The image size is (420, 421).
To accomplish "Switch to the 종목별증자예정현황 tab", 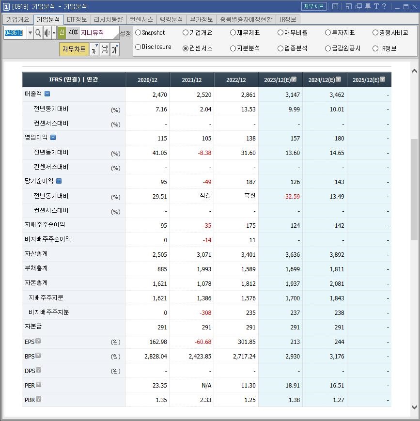I will [246, 19].
